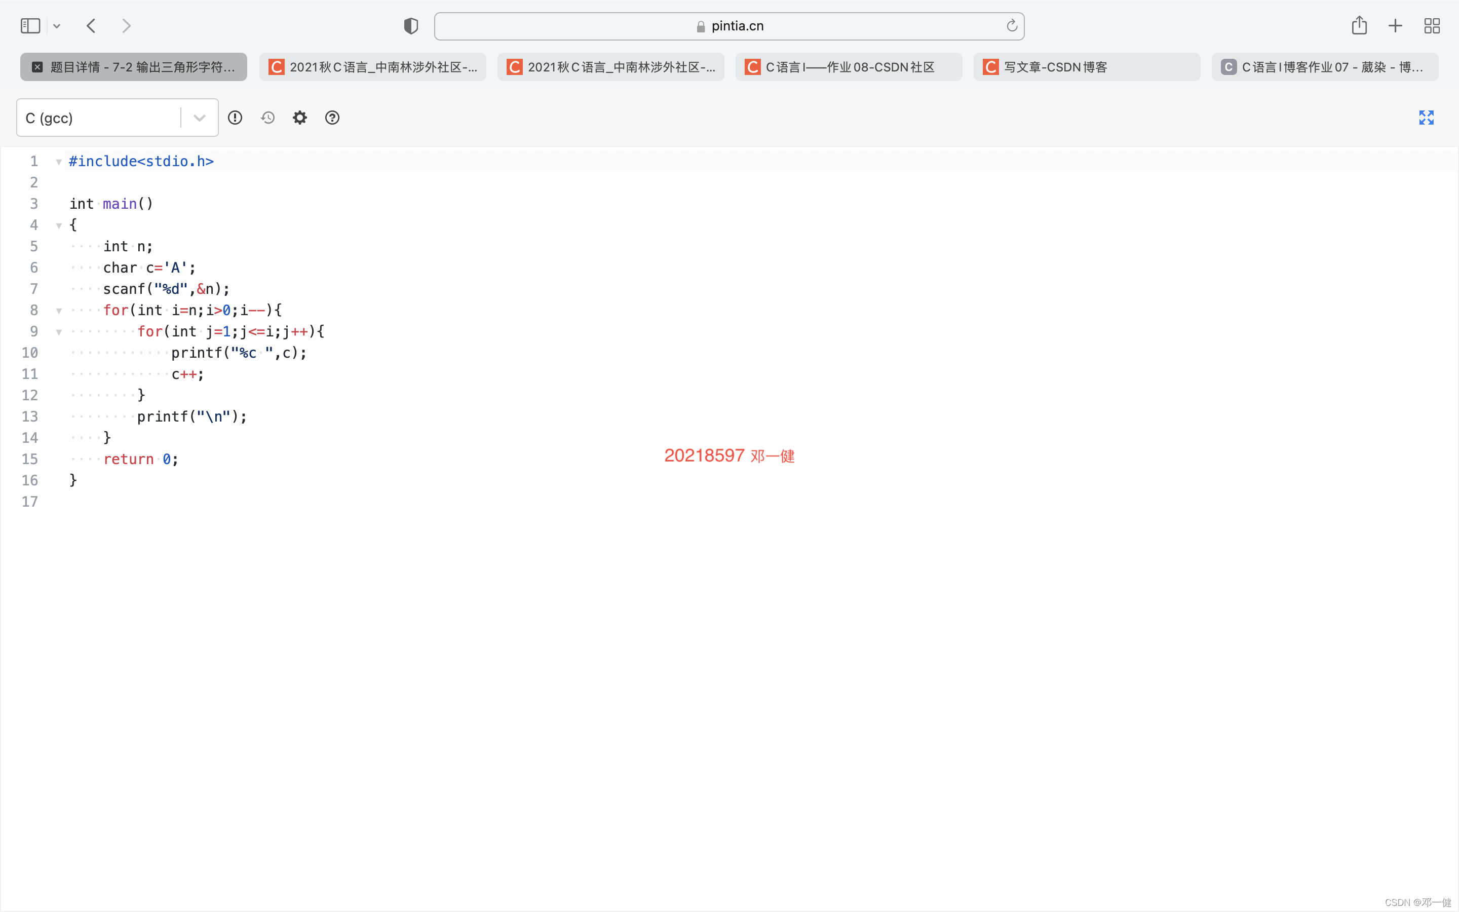Collapse inner for loop on line 9
This screenshot has height=912, width=1459.
(x=58, y=332)
